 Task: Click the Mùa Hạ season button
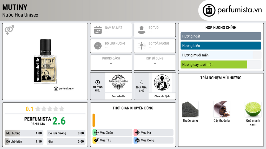(154, 133)
